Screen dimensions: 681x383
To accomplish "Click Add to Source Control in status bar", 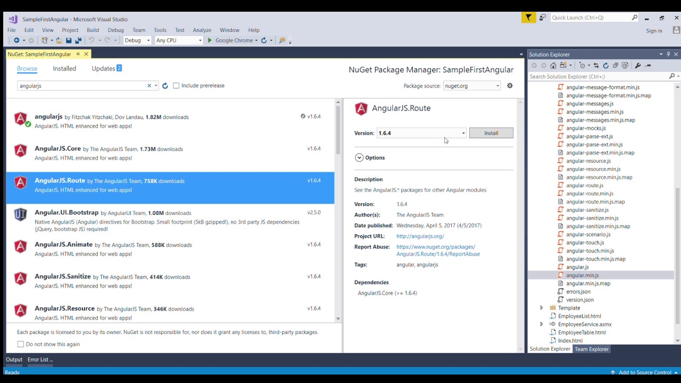I will tap(645, 372).
